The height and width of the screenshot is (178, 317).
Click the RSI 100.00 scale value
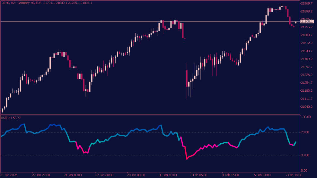[306, 117]
